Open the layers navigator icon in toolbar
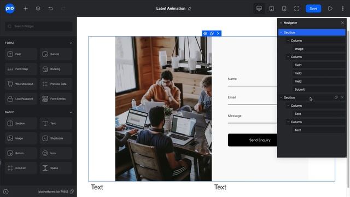 [x=38, y=9]
